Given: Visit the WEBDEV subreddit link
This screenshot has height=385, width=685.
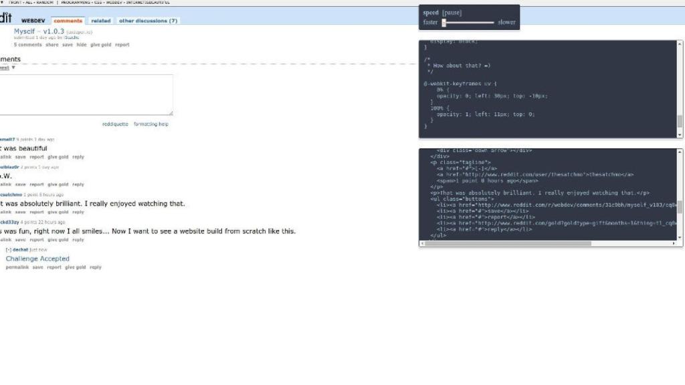Looking at the screenshot, I should (x=33, y=20).
